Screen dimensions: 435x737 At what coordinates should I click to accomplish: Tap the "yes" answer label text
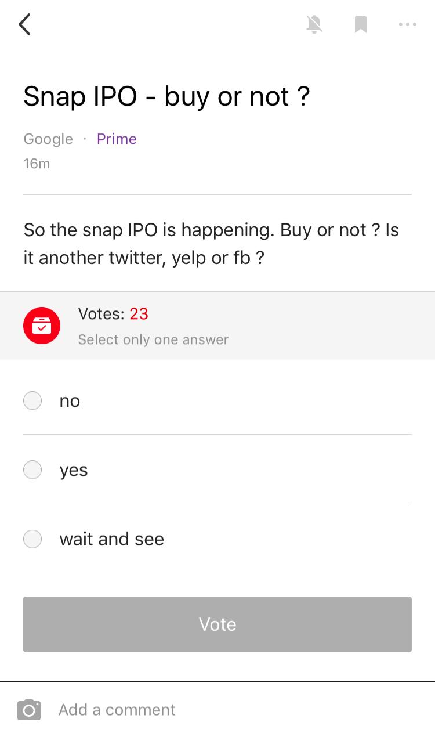[74, 470]
